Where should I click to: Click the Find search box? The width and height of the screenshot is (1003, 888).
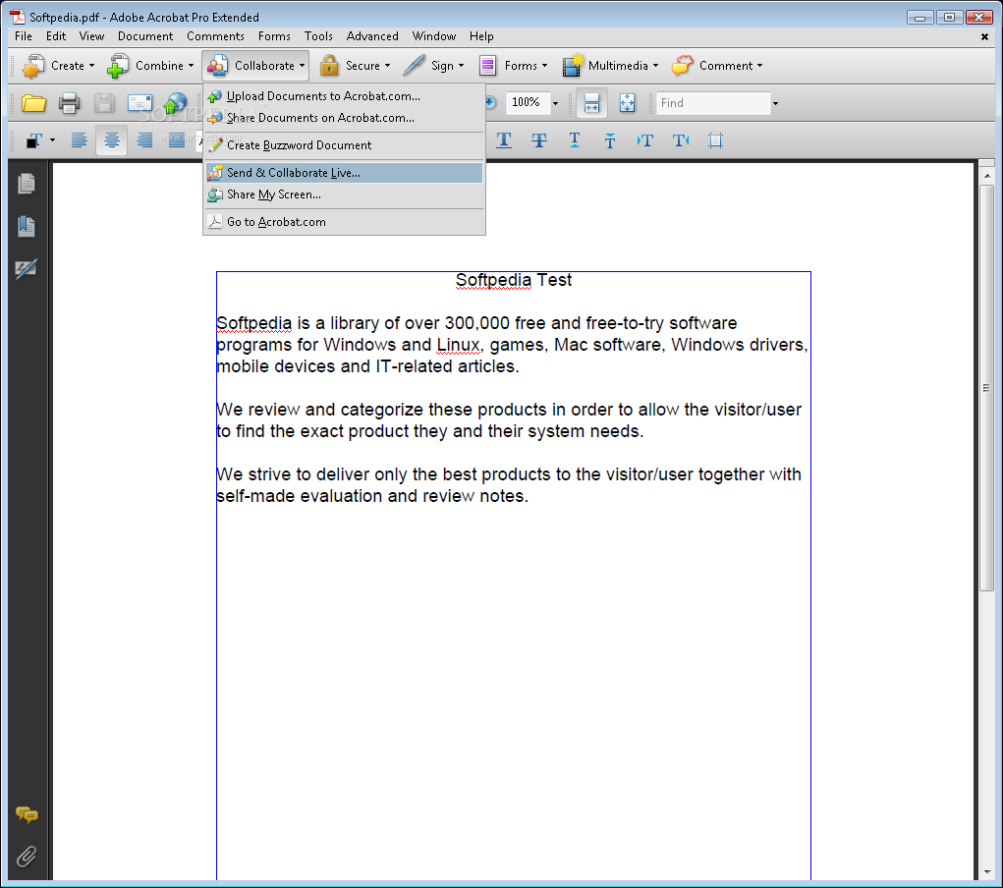tap(713, 103)
